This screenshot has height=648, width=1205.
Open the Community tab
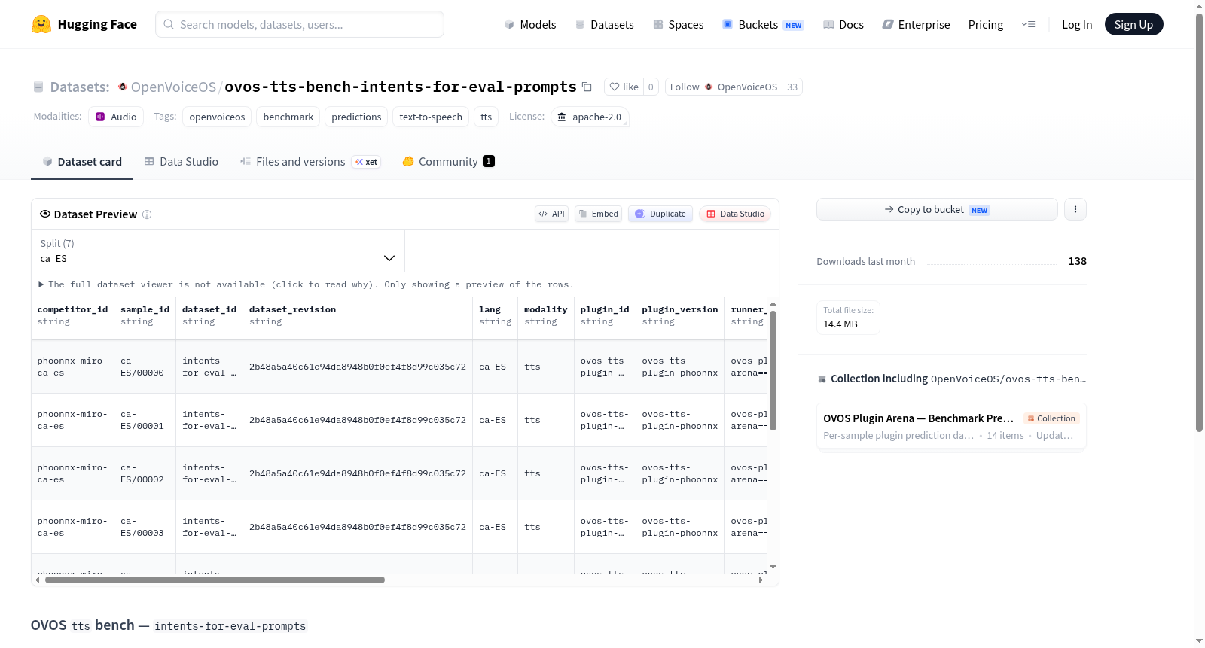tap(448, 162)
